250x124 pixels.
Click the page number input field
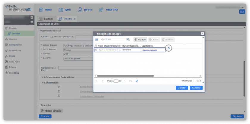coord(116,81)
